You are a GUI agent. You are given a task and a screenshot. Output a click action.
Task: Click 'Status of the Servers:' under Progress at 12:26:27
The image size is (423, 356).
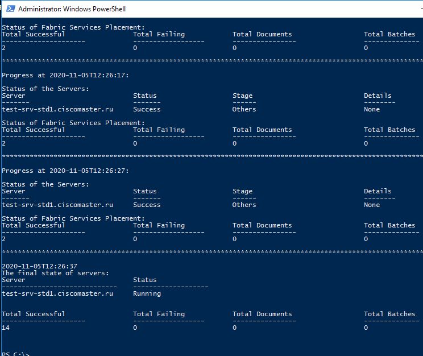click(45, 184)
